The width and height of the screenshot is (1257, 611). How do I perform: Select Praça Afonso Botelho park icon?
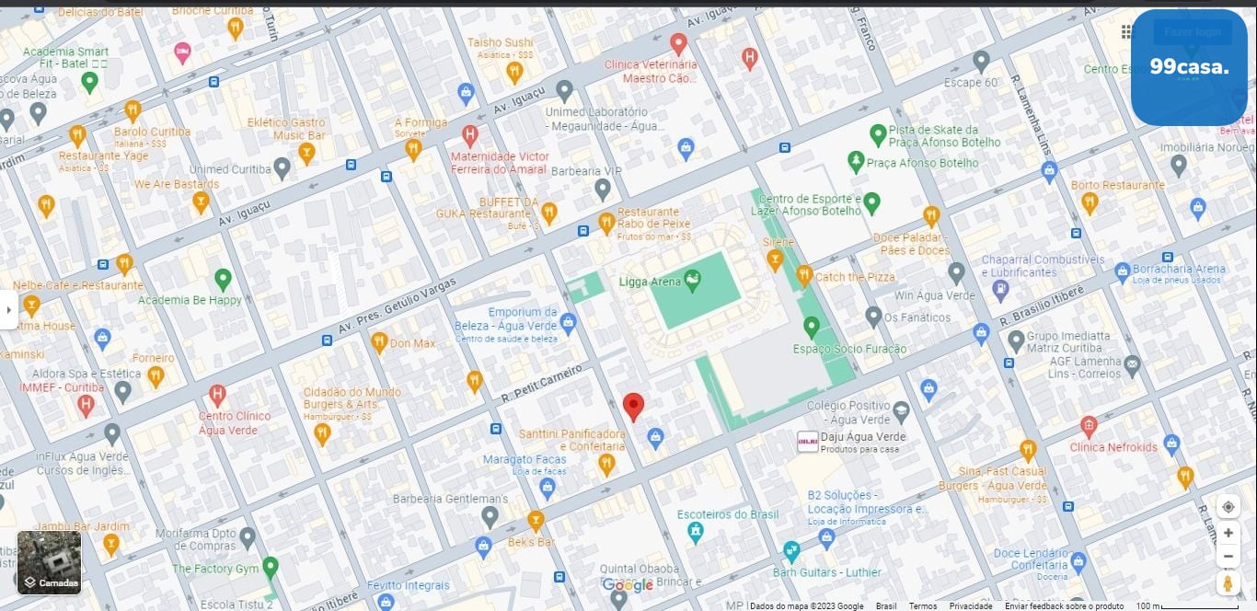coord(856,162)
